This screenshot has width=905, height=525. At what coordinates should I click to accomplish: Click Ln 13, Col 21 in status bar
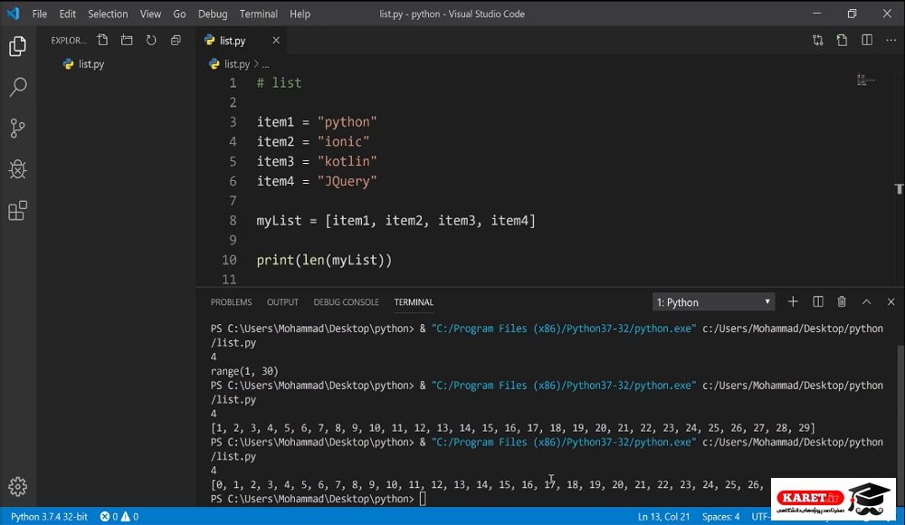click(663, 516)
